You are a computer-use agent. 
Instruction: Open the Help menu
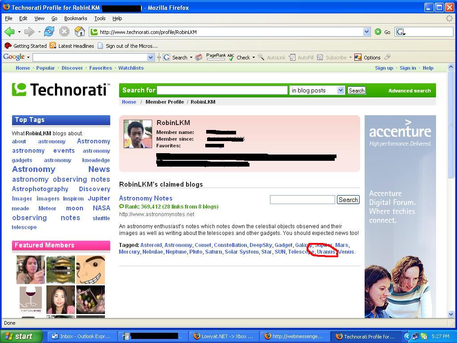tap(117, 18)
